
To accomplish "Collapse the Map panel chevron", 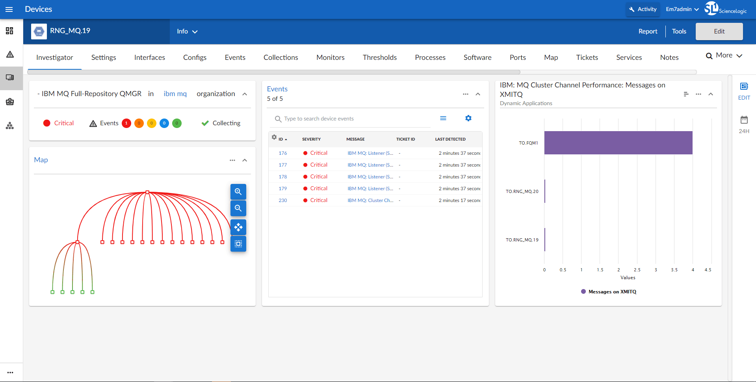I will 245,160.
